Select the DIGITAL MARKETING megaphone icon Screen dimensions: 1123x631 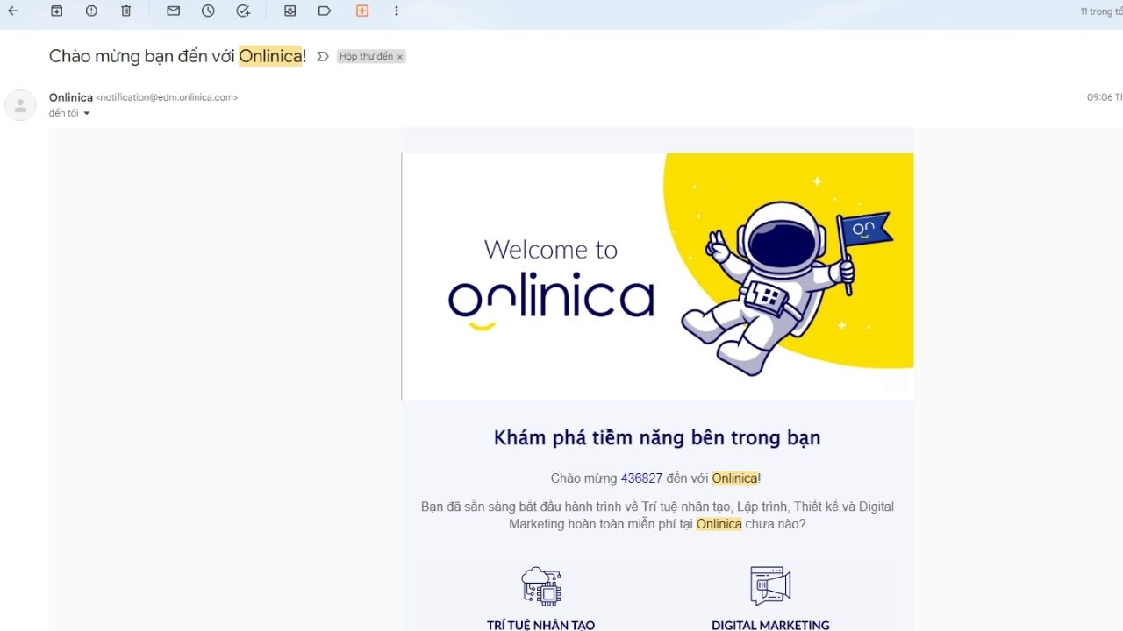point(769,585)
